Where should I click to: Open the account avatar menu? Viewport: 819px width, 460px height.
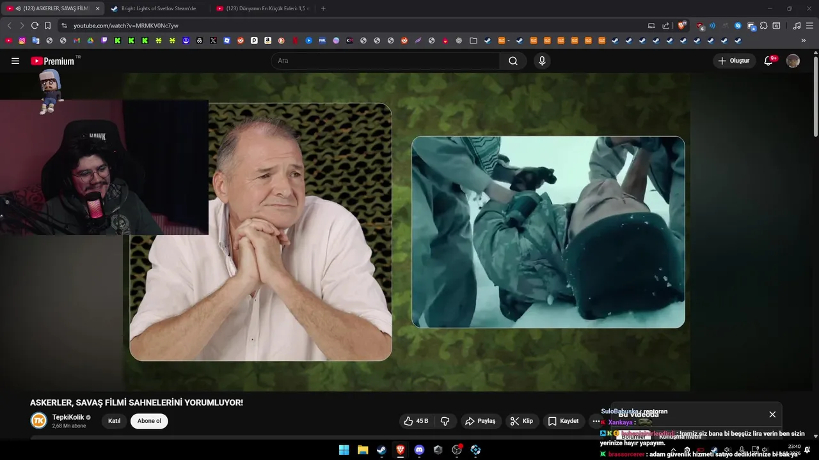[793, 61]
